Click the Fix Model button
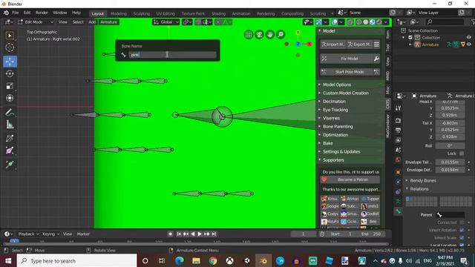This screenshot has height=267, width=475. [x=346, y=59]
